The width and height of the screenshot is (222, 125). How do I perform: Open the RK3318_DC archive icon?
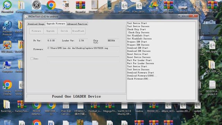click(x=154, y=108)
